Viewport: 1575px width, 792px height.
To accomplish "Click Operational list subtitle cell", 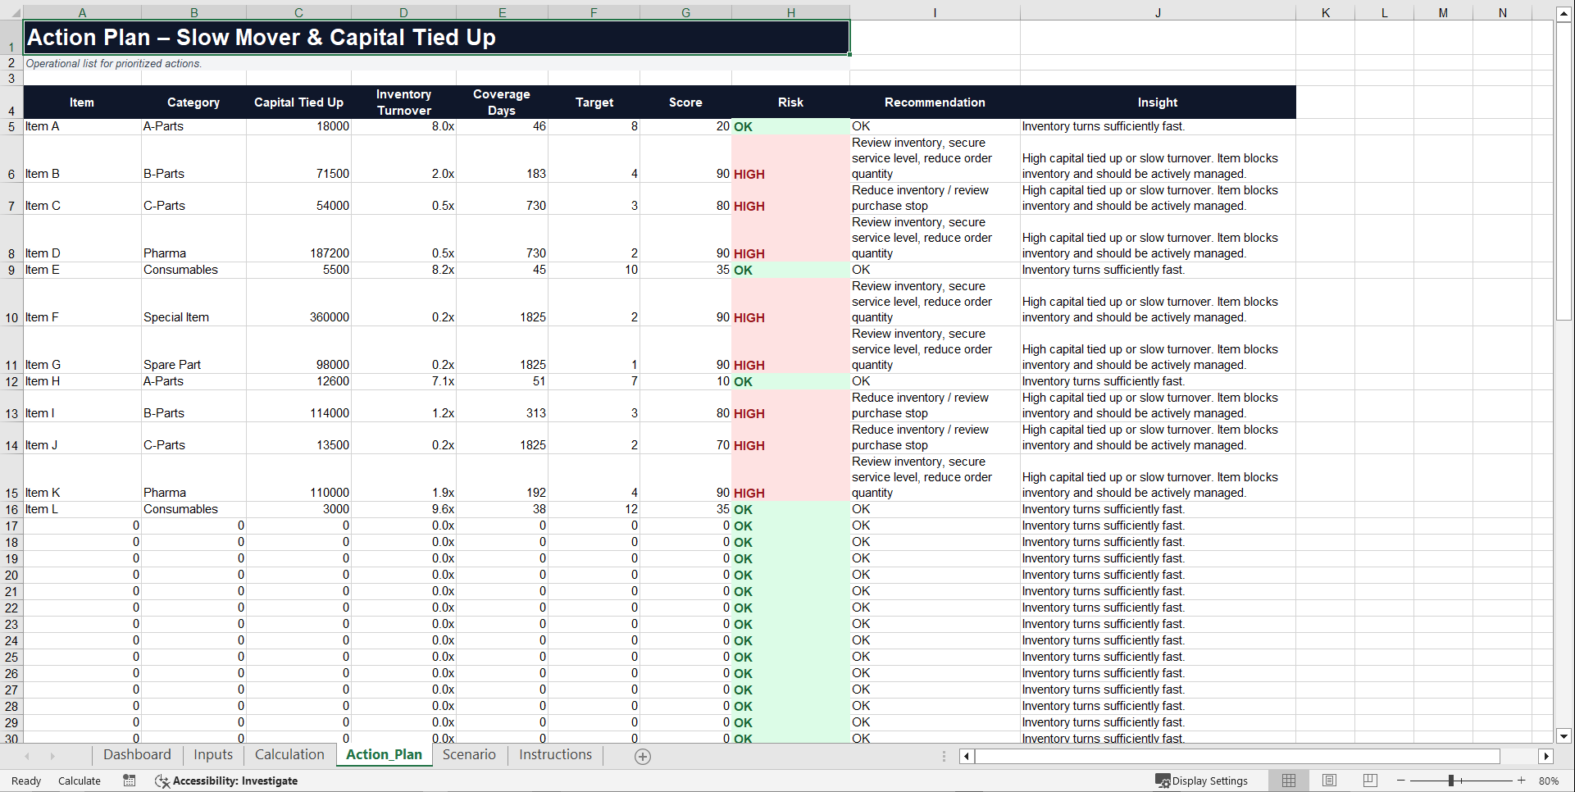I will 436,63.
